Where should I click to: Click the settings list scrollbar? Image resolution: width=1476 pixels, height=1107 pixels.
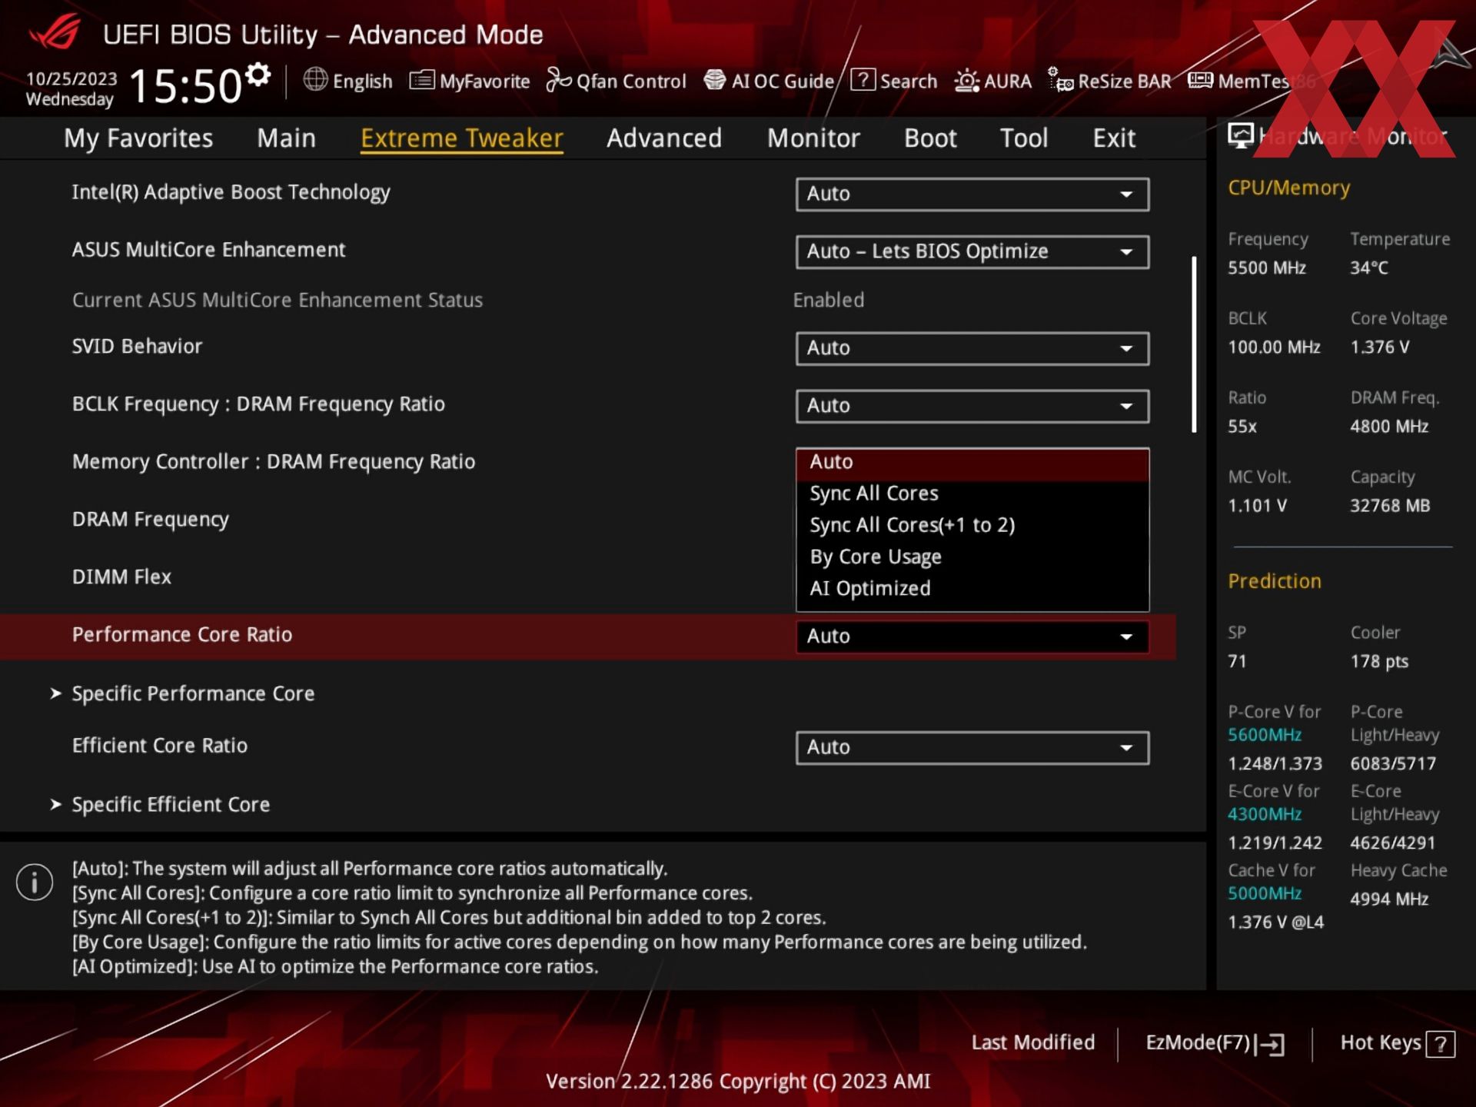tap(1194, 344)
